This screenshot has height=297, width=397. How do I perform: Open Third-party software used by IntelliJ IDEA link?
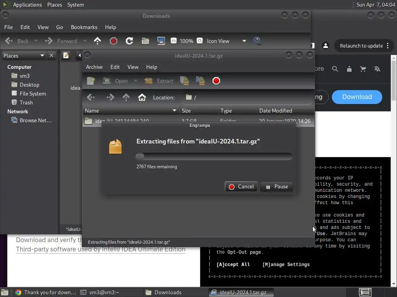(100, 249)
